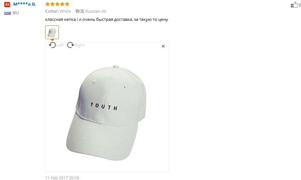The height and width of the screenshot is (180, 301).
Task: Click the third orange rating star
Action: pyautogui.click(x=57, y=4)
